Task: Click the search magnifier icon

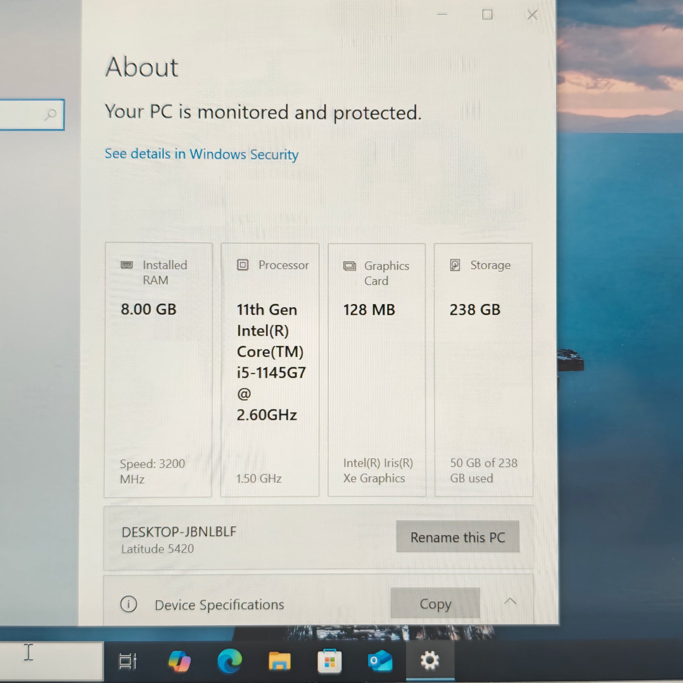Action: pyautogui.click(x=51, y=114)
